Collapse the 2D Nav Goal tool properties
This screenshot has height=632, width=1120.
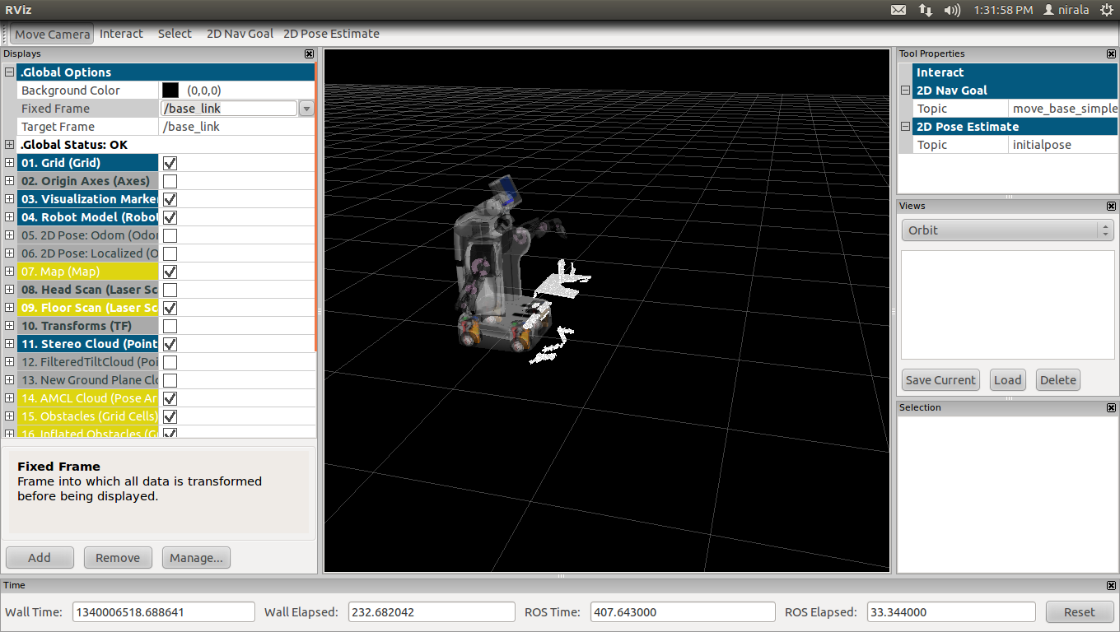905,91
